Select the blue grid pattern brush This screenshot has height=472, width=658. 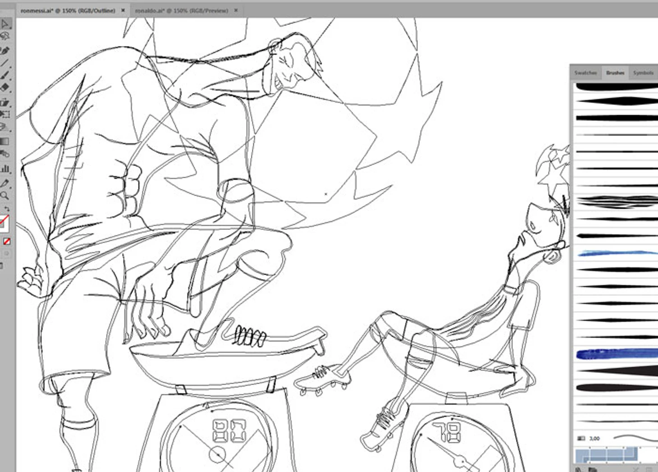tap(607, 454)
